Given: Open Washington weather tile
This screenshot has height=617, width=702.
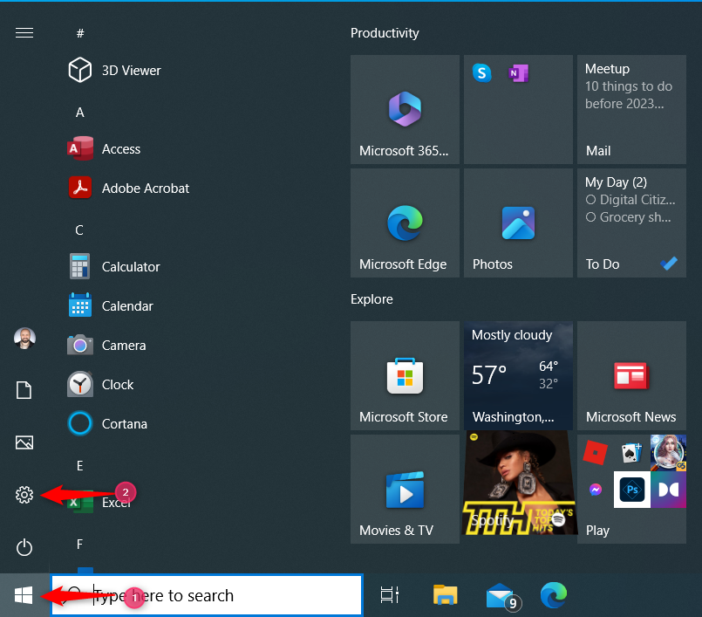Looking at the screenshot, I should pos(518,375).
